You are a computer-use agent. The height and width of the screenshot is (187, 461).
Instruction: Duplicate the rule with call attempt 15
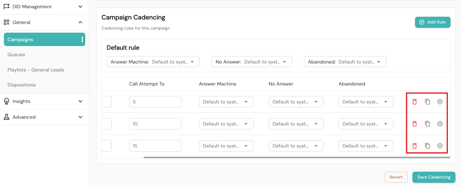(427, 146)
